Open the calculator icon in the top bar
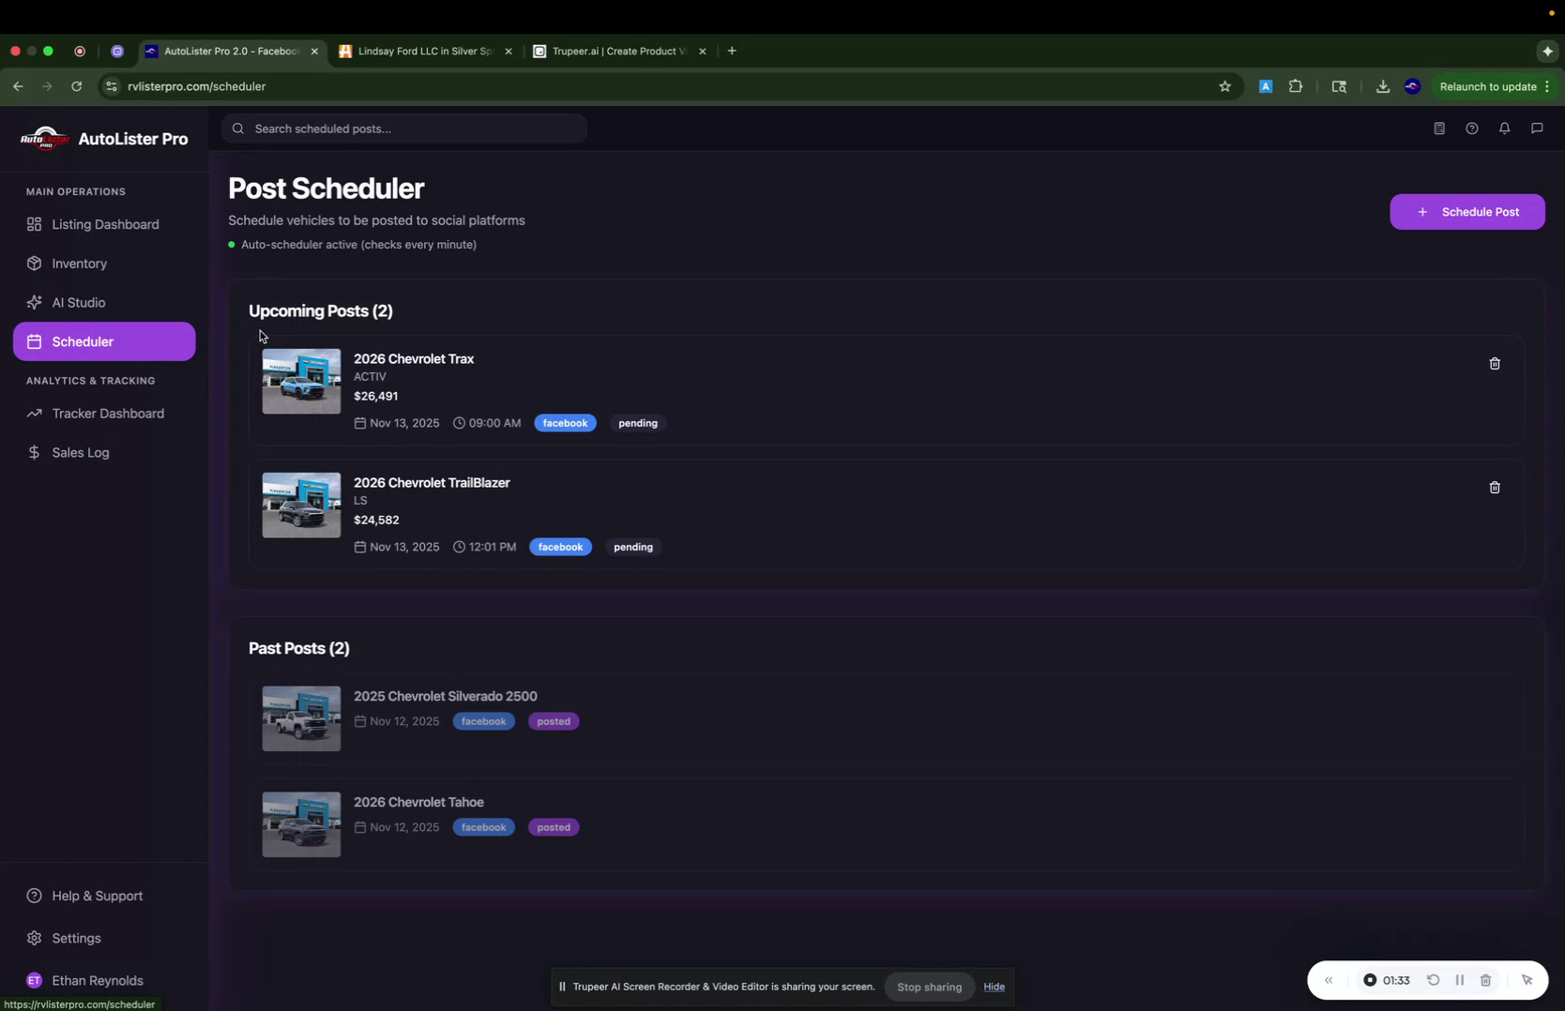Image resolution: width=1565 pixels, height=1011 pixels. point(1439,128)
